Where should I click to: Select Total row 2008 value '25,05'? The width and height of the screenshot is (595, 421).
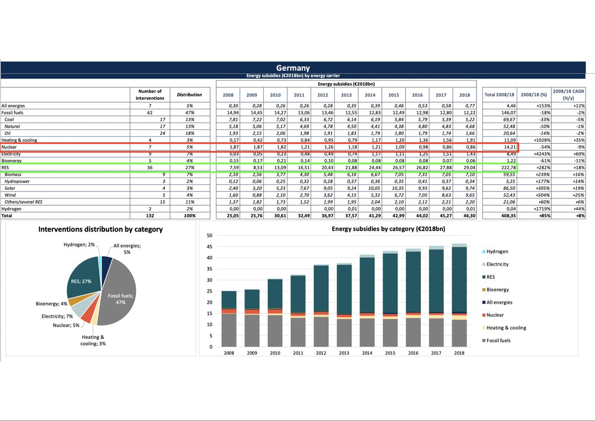pos(229,217)
